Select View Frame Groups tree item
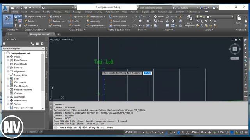The image size is (250, 140). tap(23, 108)
